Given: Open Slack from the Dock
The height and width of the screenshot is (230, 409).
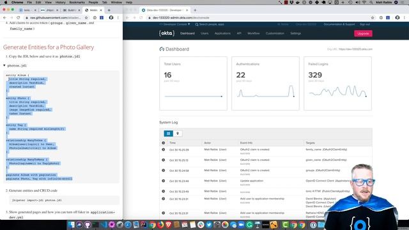Looking at the screenshot, I should [201, 224].
